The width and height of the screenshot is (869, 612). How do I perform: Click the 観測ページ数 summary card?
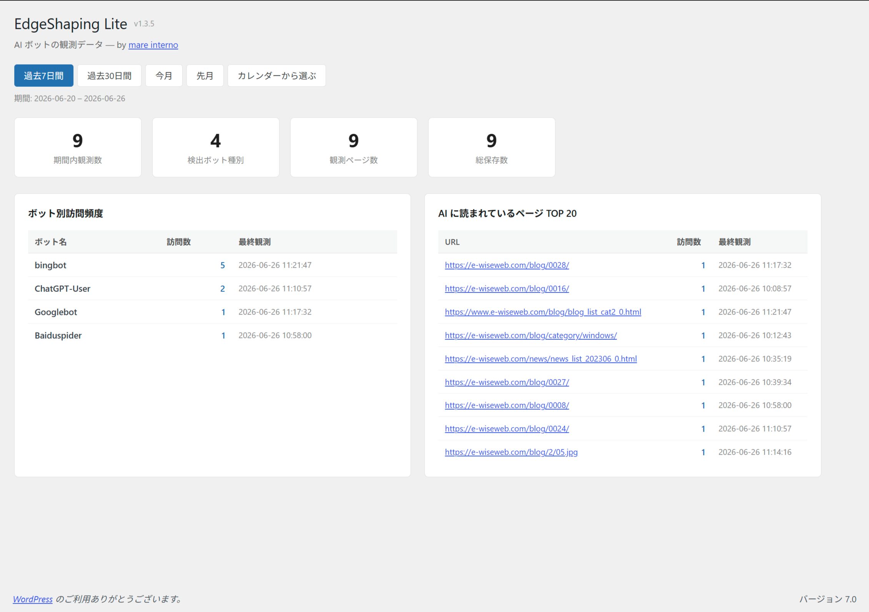pyautogui.click(x=354, y=147)
